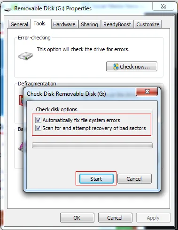The height and width of the screenshot is (230, 178).
Task: Click the partially hidden backup icon
Action: 21,147
